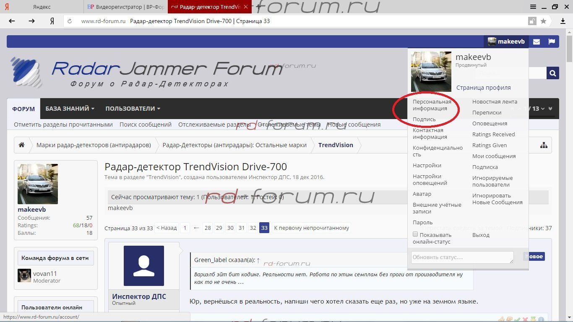The height and width of the screenshot is (322, 573).
Task: Open Мои сообщения in the menu
Action: 494,156
